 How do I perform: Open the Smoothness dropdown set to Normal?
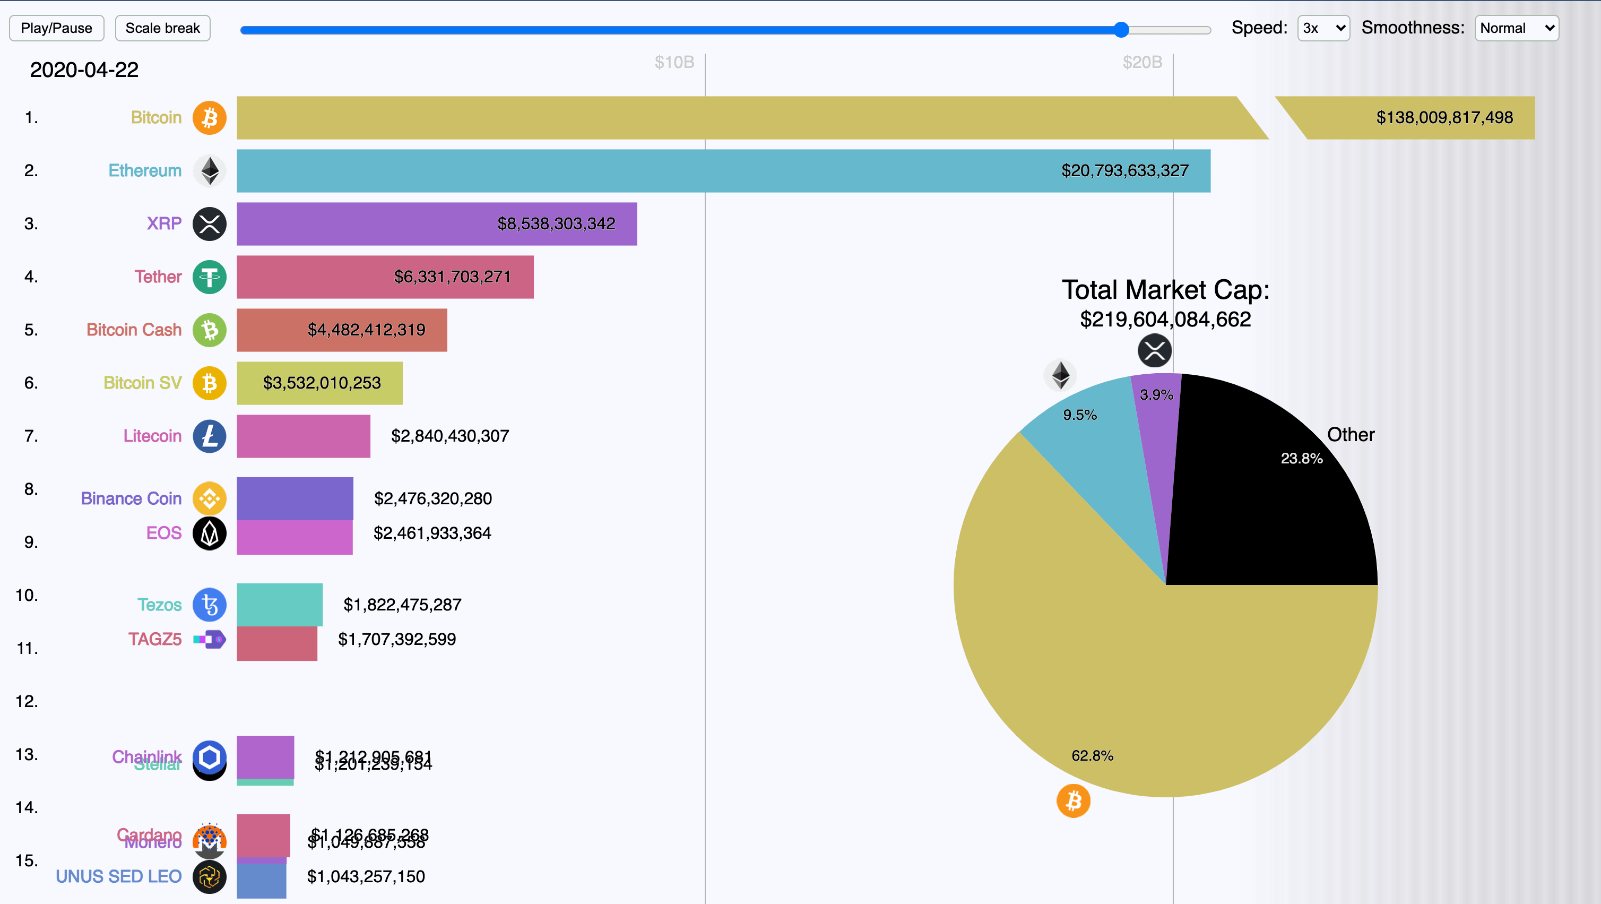[1516, 28]
